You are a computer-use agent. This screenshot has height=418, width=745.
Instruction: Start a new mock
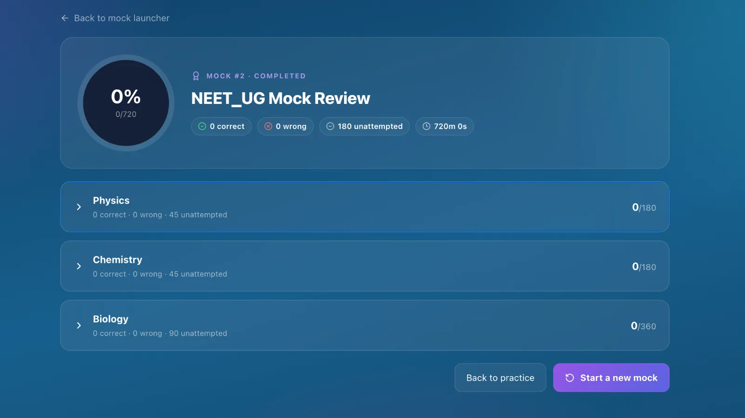tap(611, 378)
